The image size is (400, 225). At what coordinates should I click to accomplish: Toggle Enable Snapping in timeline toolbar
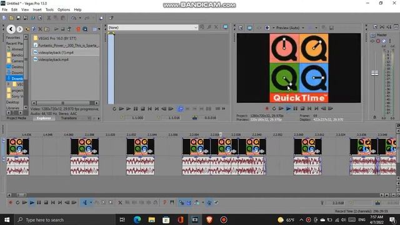[181, 202]
